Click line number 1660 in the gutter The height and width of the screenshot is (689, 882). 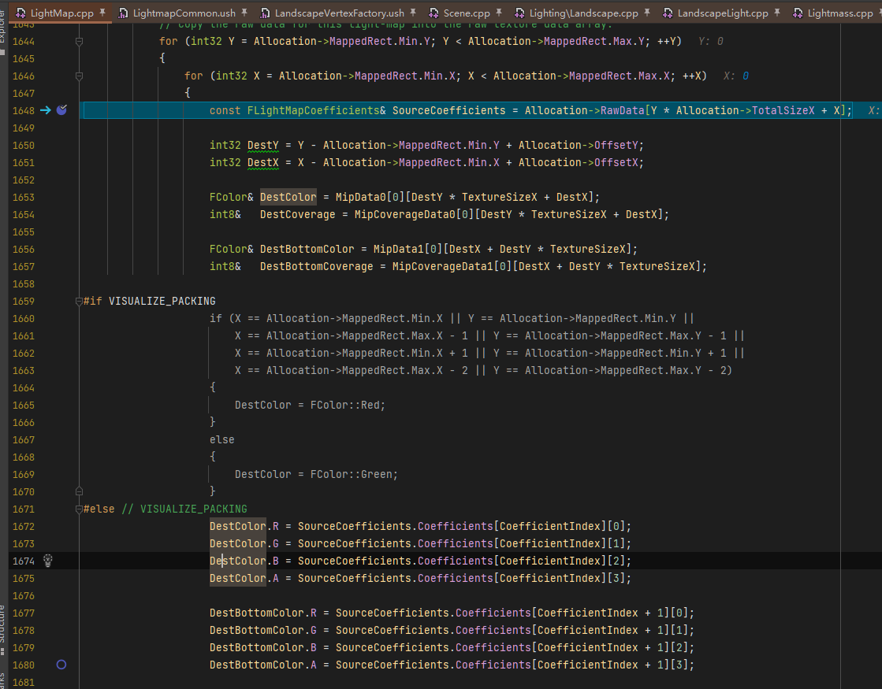tap(24, 319)
